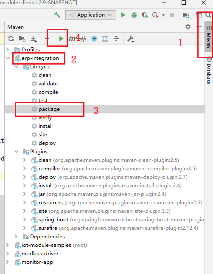Image resolution: width=213 pixels, height=274 pixels.
Task: Click the profiler run icon
Action: tap(155, 15)
